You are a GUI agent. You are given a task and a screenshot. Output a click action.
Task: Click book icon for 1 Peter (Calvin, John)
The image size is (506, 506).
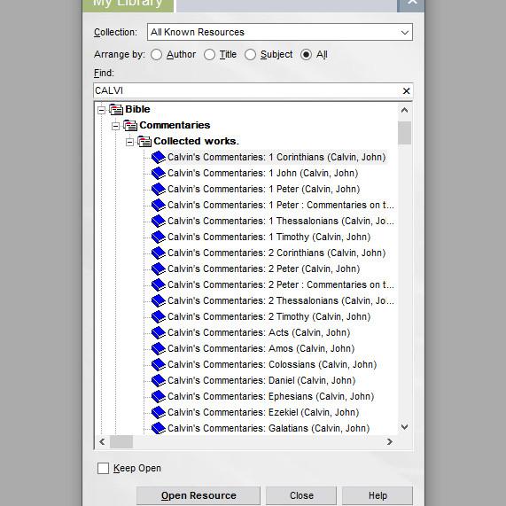tap(159, 189)
